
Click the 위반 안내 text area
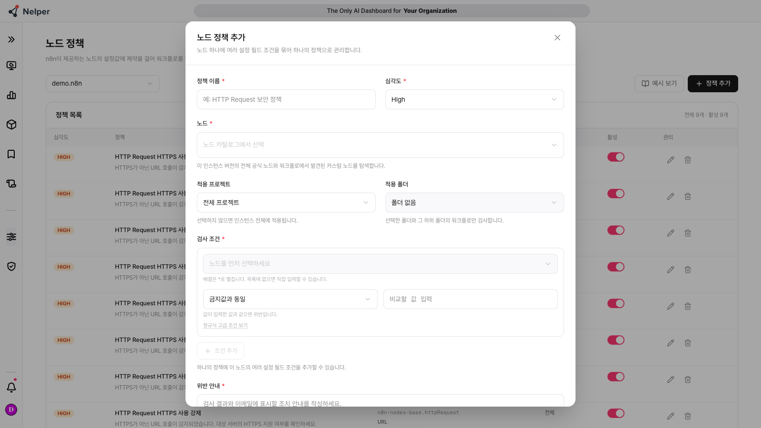click(380, 400)
